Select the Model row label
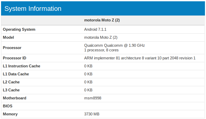The width and height of the screenshot is (206, 119). pos(8,37)
